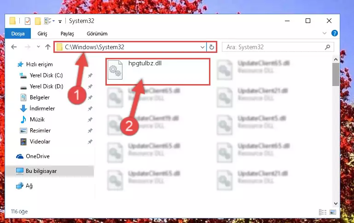Click the scrollbar down arrow

(x=336, y=203)
